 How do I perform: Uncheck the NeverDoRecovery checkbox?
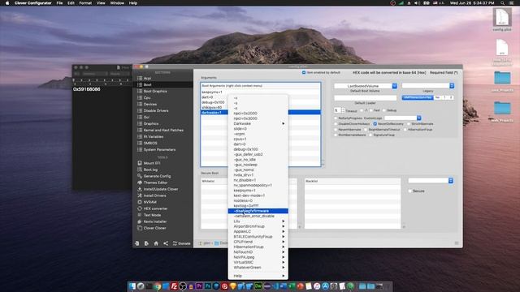375,124
